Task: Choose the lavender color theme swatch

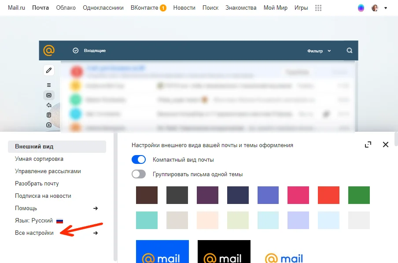Action: point(298,220)
